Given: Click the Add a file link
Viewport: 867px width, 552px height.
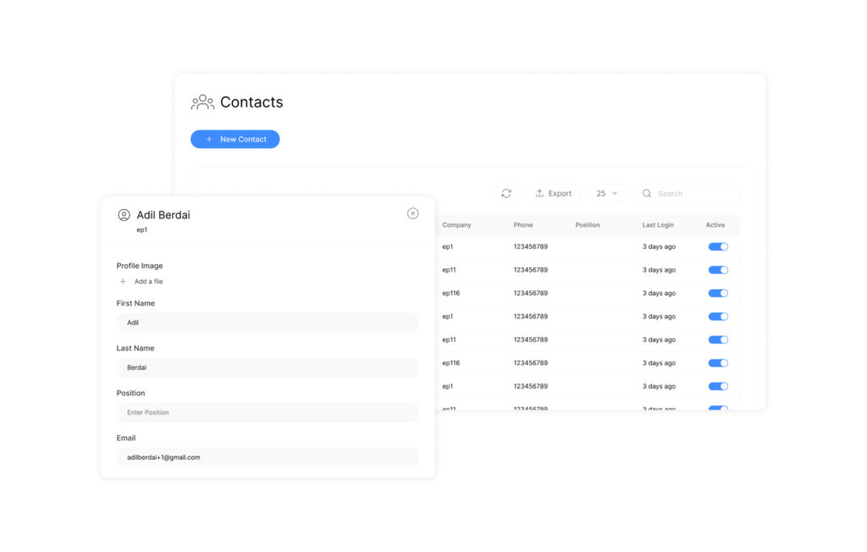Looking at the screenshot, I should click(148, 281).
